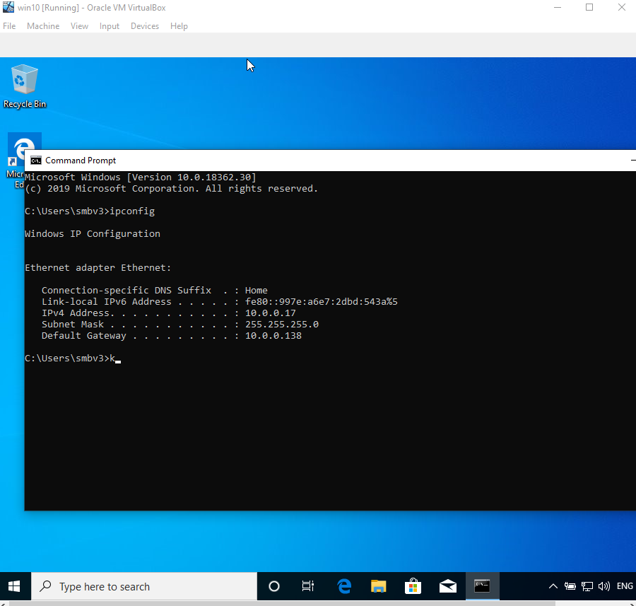Open Task View in the taskbar
Viewport: 636px width, 606px height.
(308, 586)
